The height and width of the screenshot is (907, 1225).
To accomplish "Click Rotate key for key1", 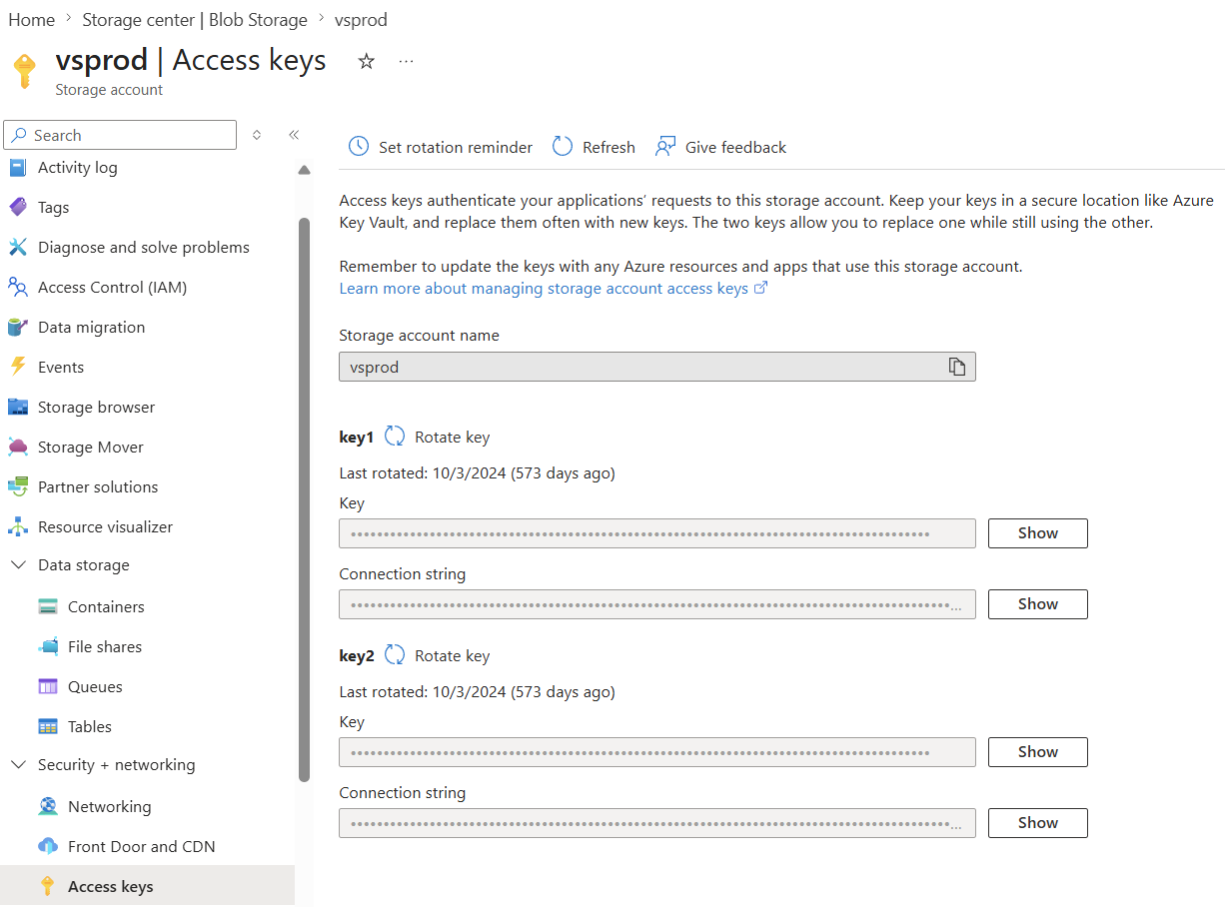I will click(452, 437).
